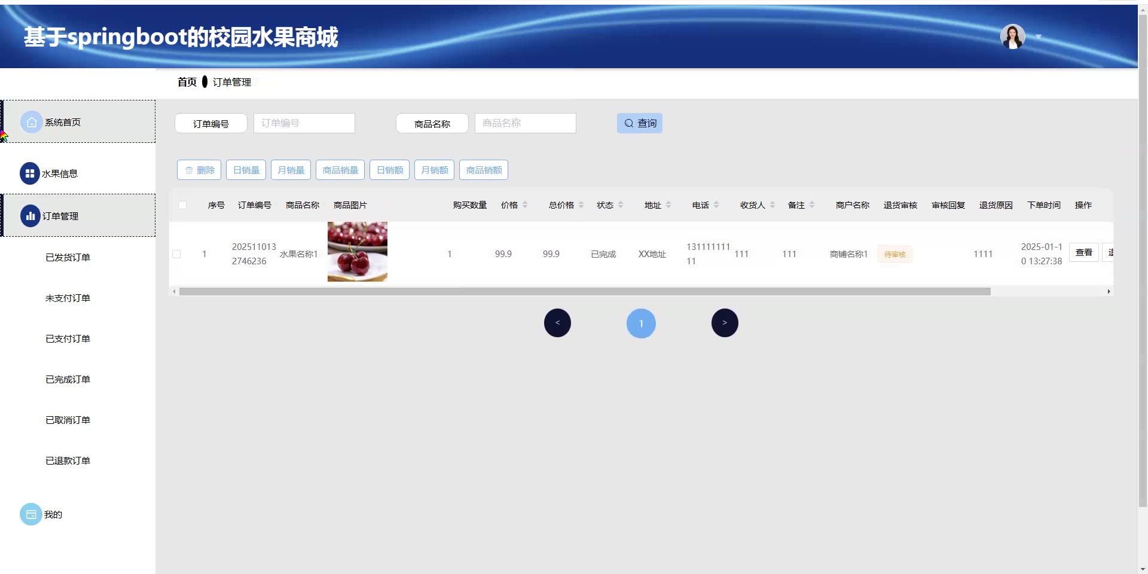The height and width of the screenshot is (574, 1148).
Task: Click the bar chart icon beside 订单管理
Action: click(30, 216)
